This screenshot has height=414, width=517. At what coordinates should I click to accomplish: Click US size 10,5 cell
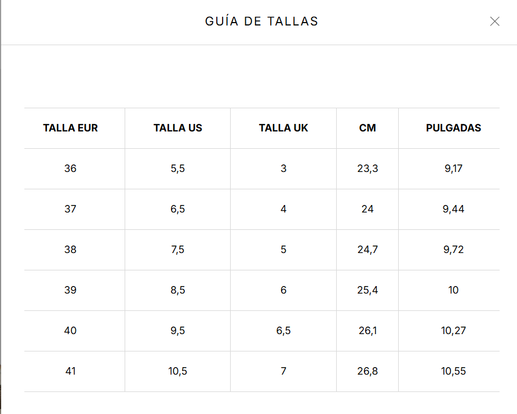[177, 371]
